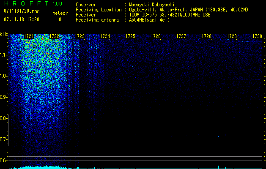
Task: Click the HROFFT 1.0.0 title text
Action: pos(33,3)
